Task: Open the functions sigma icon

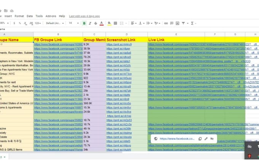Action: click(192, 23)
